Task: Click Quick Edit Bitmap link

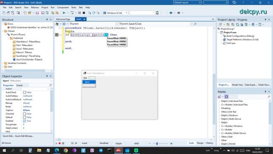Action: pos(24,136)
